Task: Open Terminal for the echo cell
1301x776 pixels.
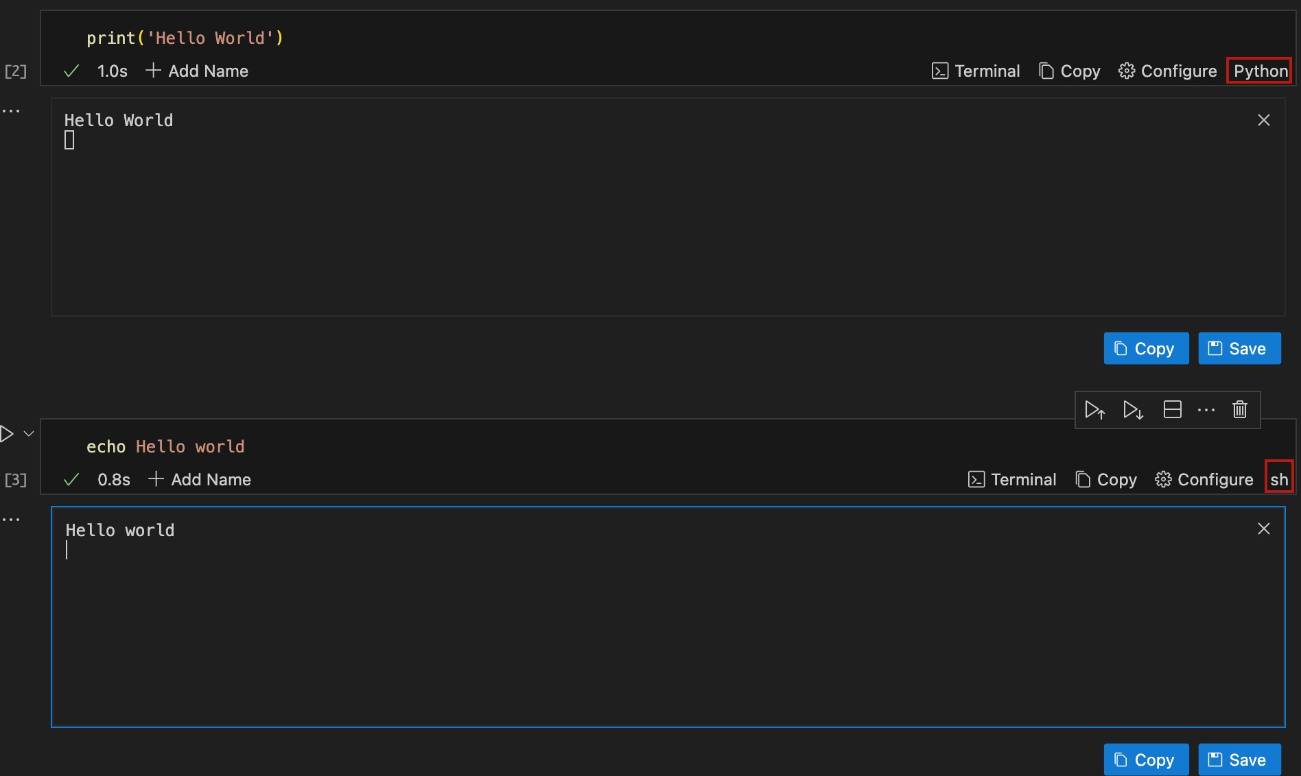Action: pos(1012,480)
